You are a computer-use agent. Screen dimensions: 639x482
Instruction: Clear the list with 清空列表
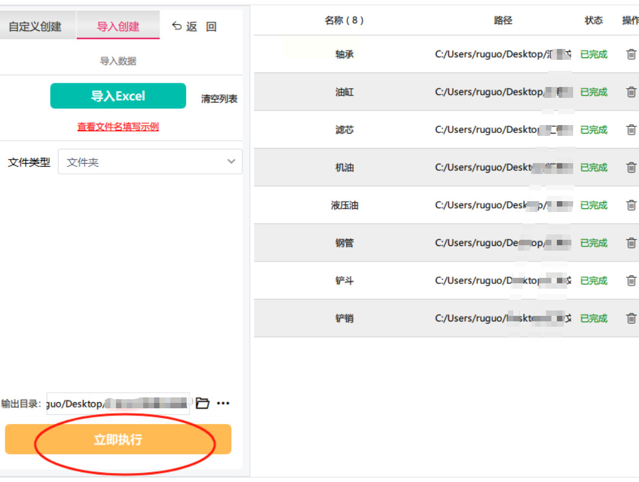(x=219, y=98)
